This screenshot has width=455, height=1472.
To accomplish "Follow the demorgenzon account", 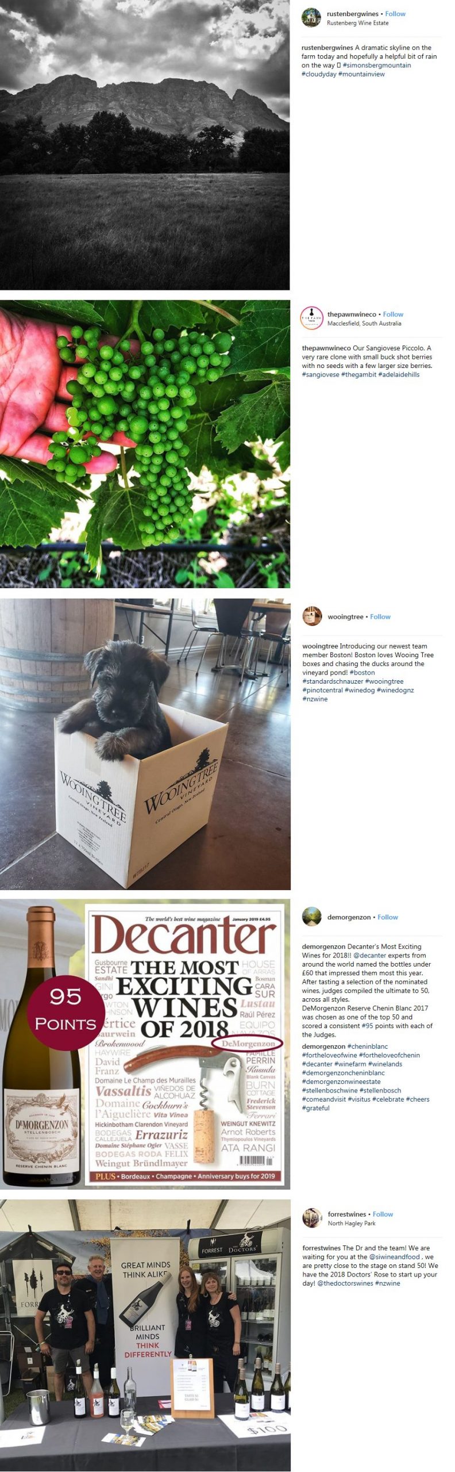I will 388,917.
